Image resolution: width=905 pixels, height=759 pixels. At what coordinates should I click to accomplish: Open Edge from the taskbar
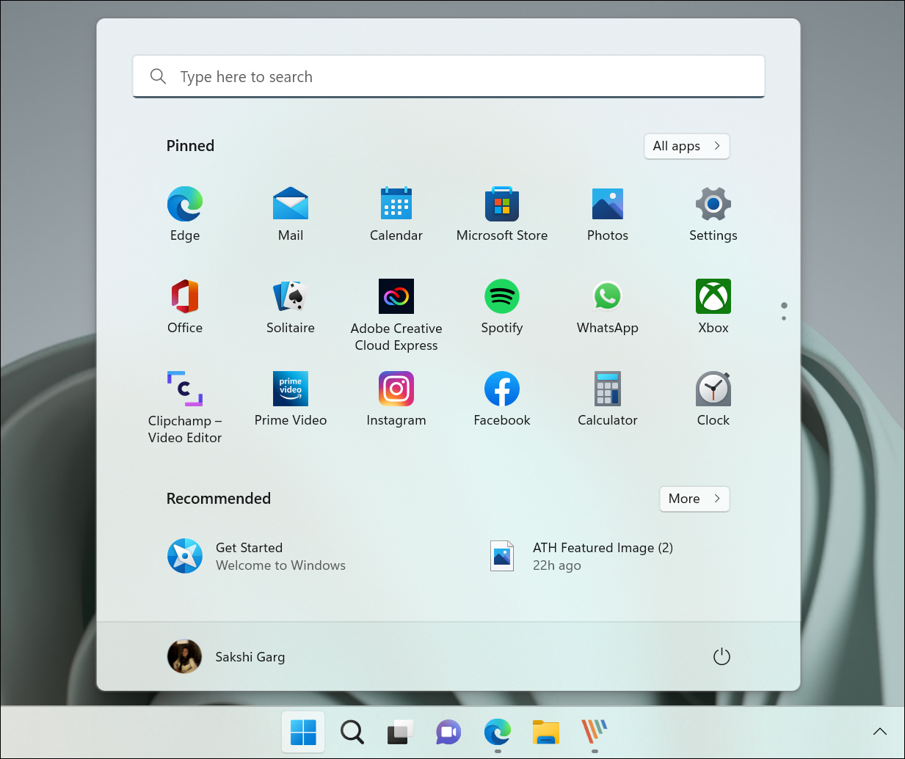(x=498, y=732)
